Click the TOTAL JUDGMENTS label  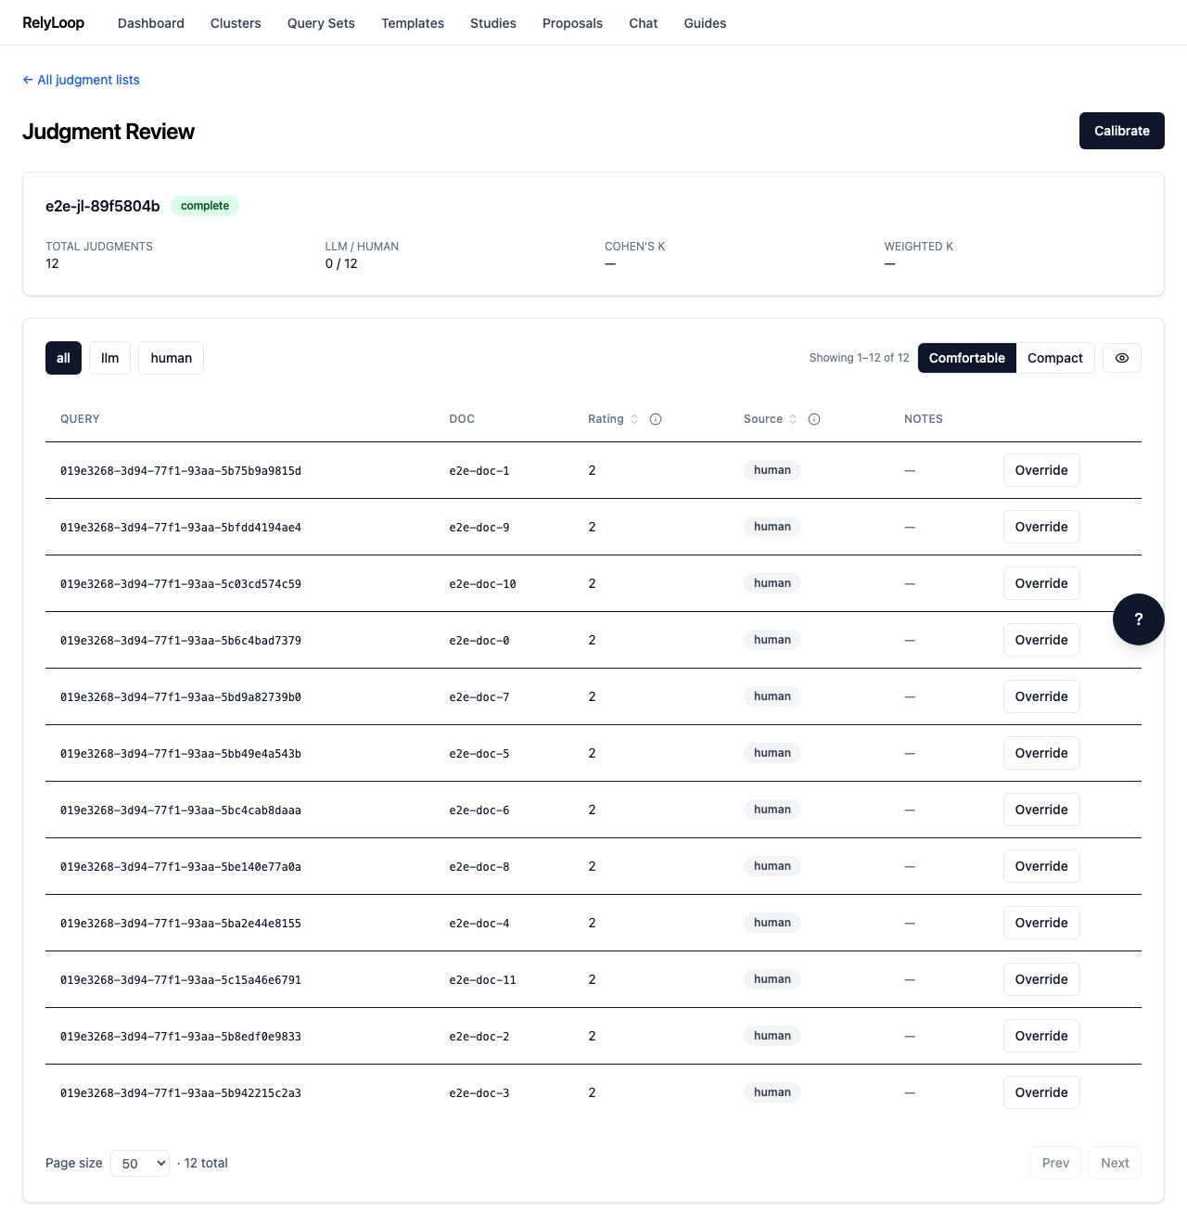pyautogui.click(x=99, y=247)
